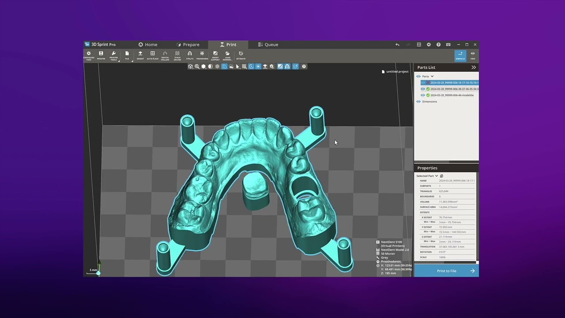This screenshot has width=565, height=318.
Task: Click the layout grid icon in title bar
Action: 419,45
